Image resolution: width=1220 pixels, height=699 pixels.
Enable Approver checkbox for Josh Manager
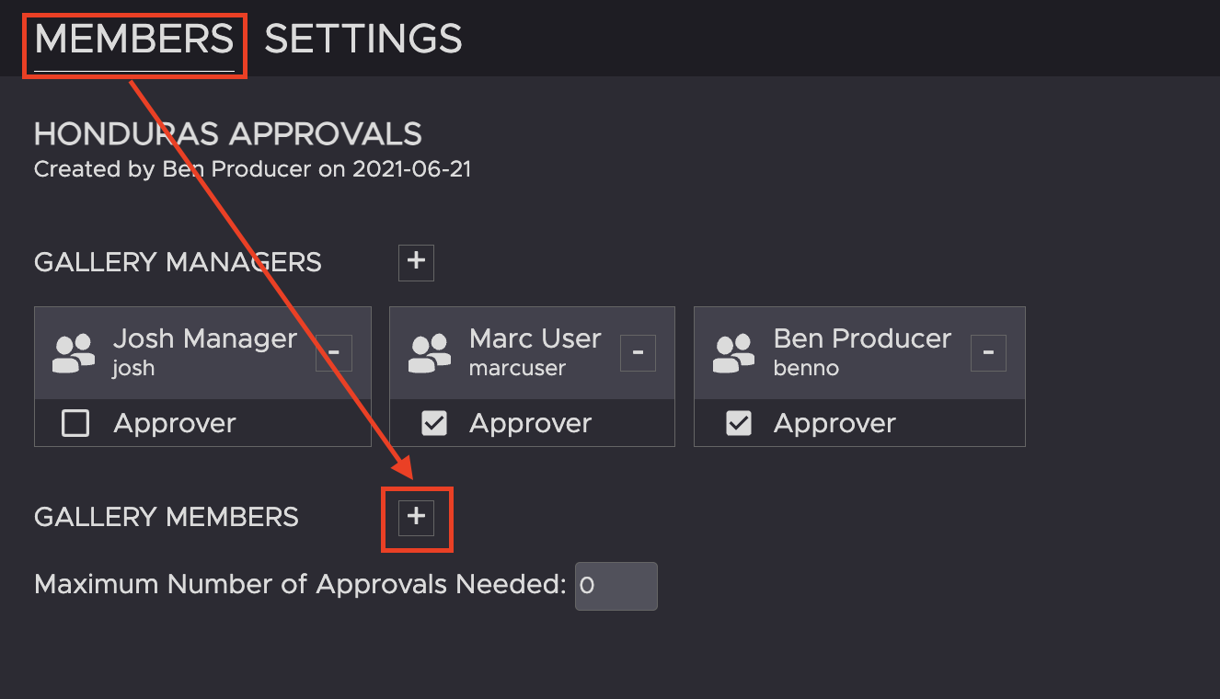click(x=75, y=423)
